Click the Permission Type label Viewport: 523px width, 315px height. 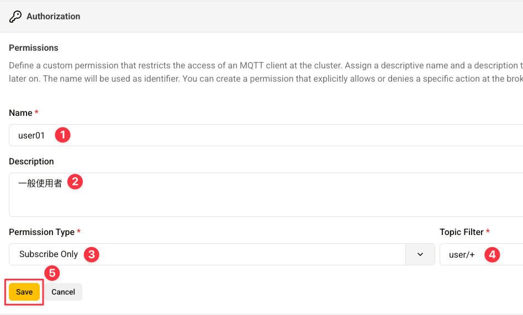point(41,232)
